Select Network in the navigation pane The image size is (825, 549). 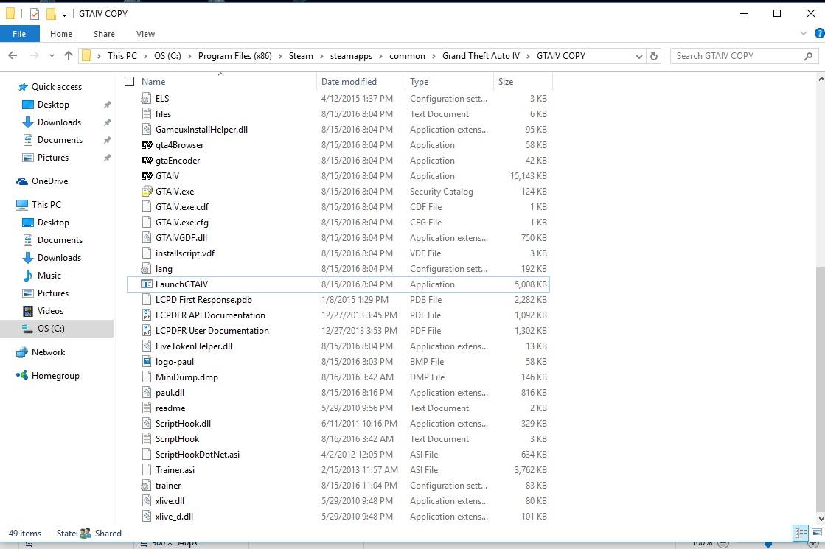[48, 352]
